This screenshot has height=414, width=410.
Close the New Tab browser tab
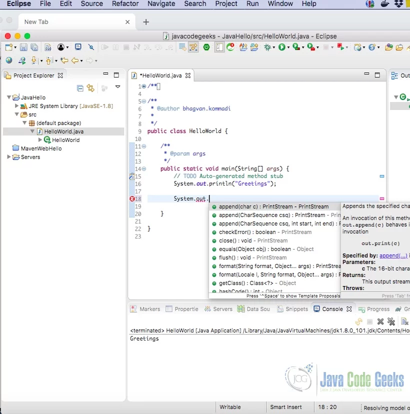(x=127, y=22)
